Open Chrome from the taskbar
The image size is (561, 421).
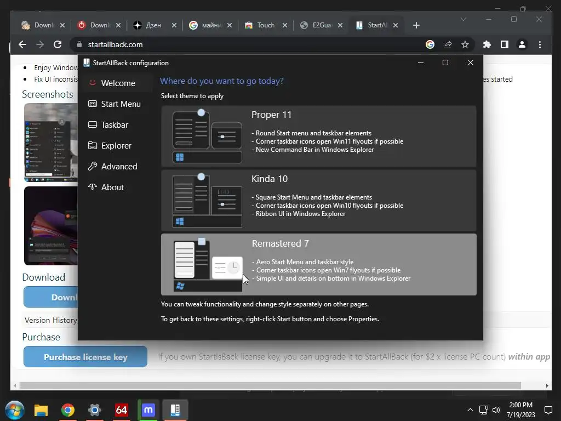67,410
